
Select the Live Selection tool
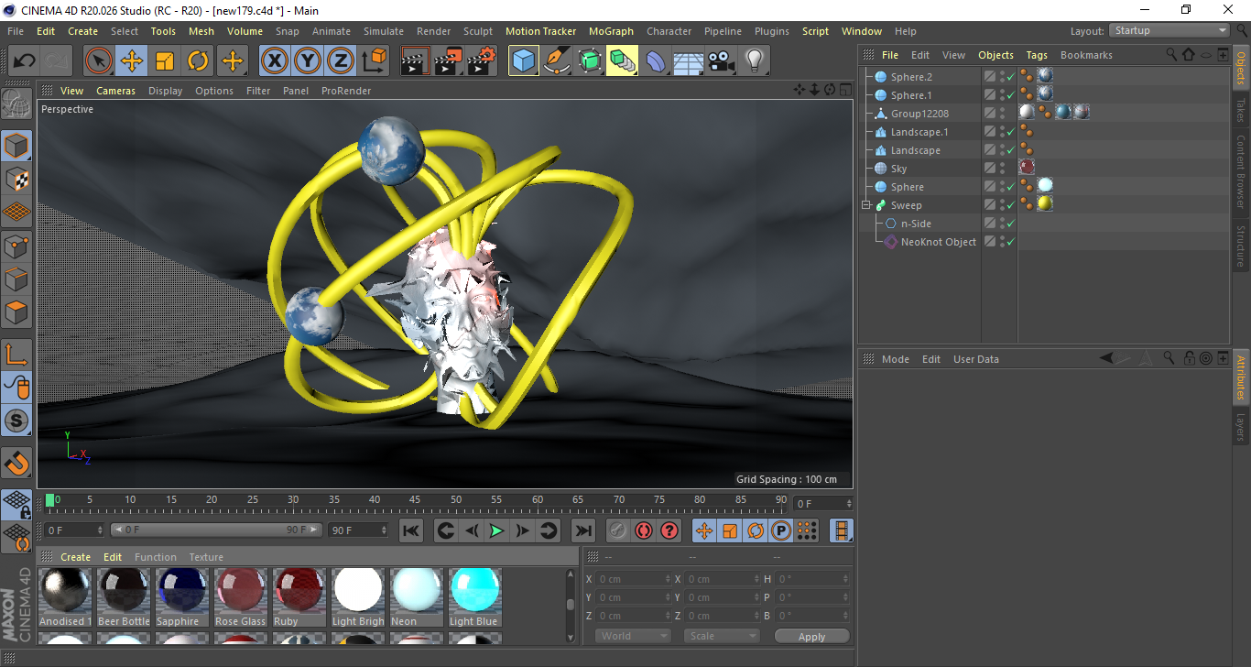point(99,61)
